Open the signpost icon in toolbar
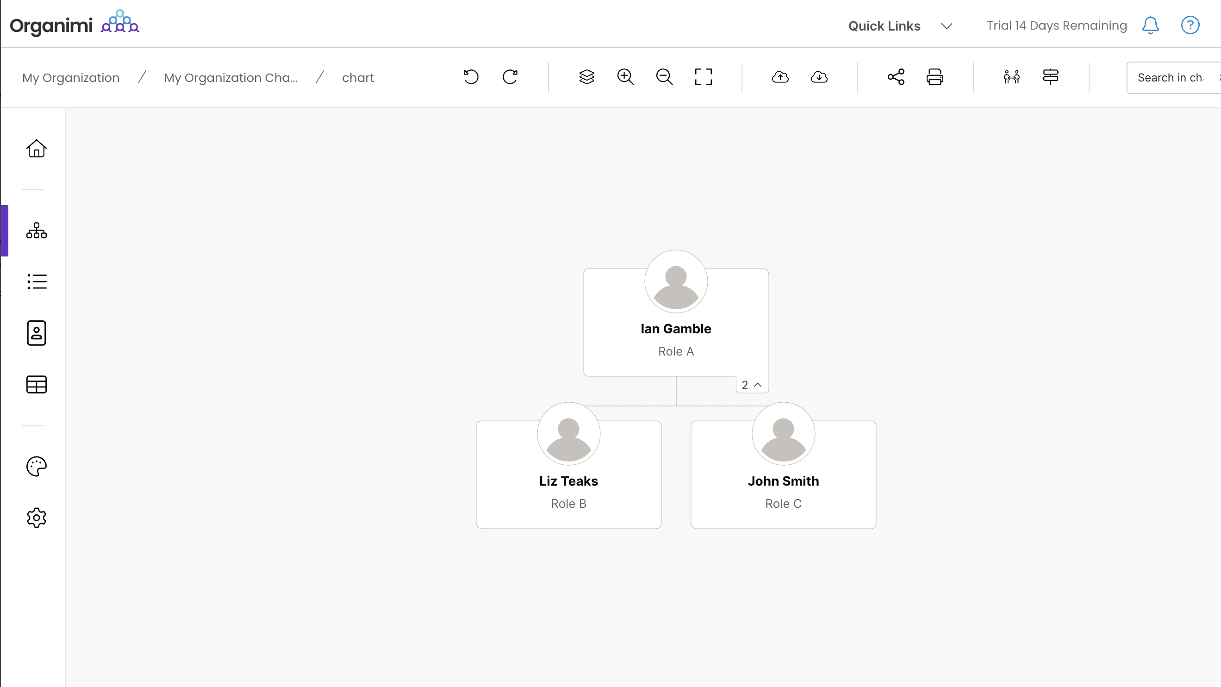The image size is (1221, 687). [x=1050, y=77]
